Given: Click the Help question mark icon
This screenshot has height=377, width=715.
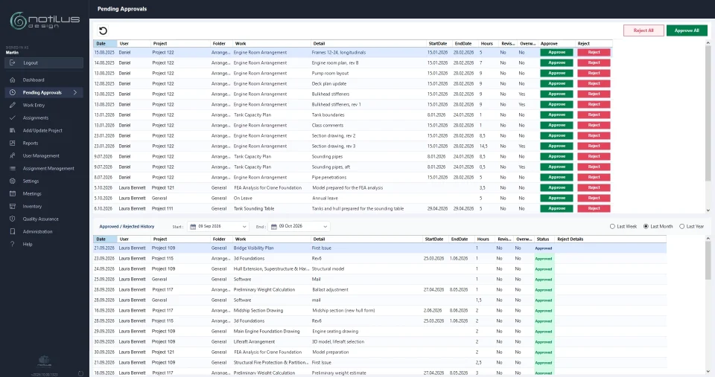Looking at the screenshot, I should [x=13, y=244].
